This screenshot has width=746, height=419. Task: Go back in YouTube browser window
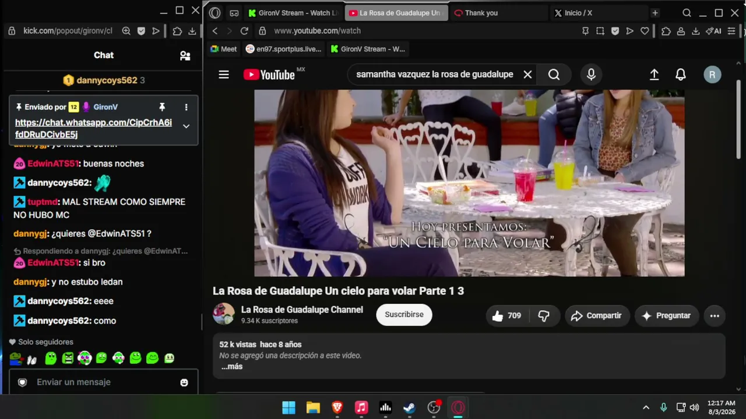click(215, 31)
